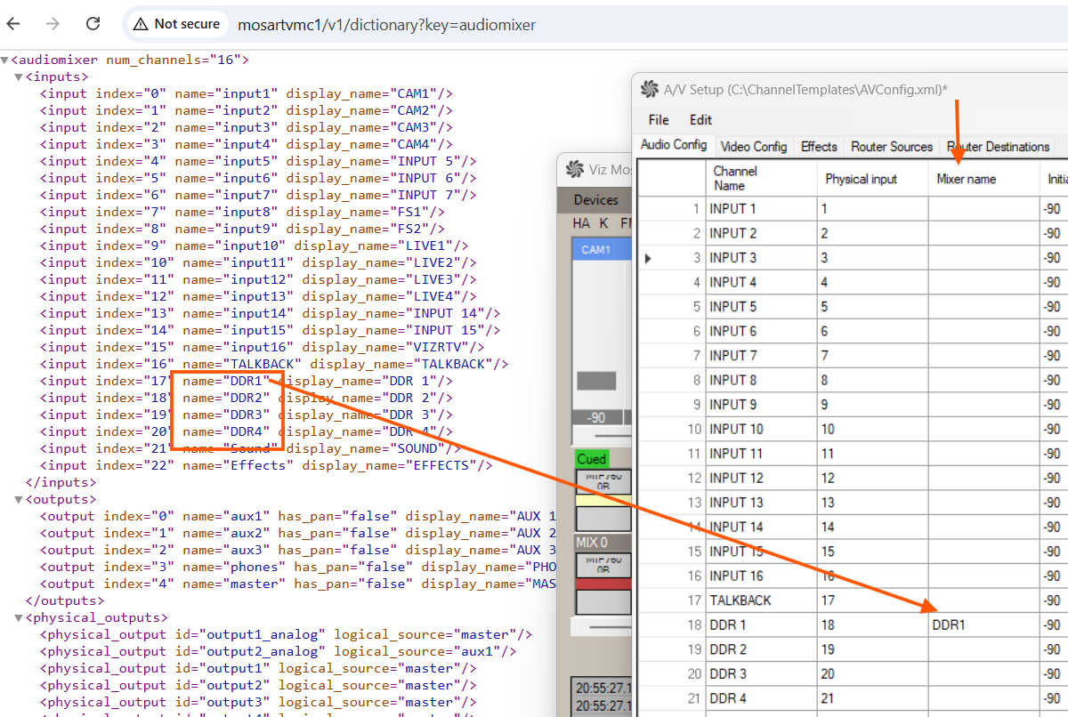Open the Edit menu in A/V Setup

tap(700, 119)
